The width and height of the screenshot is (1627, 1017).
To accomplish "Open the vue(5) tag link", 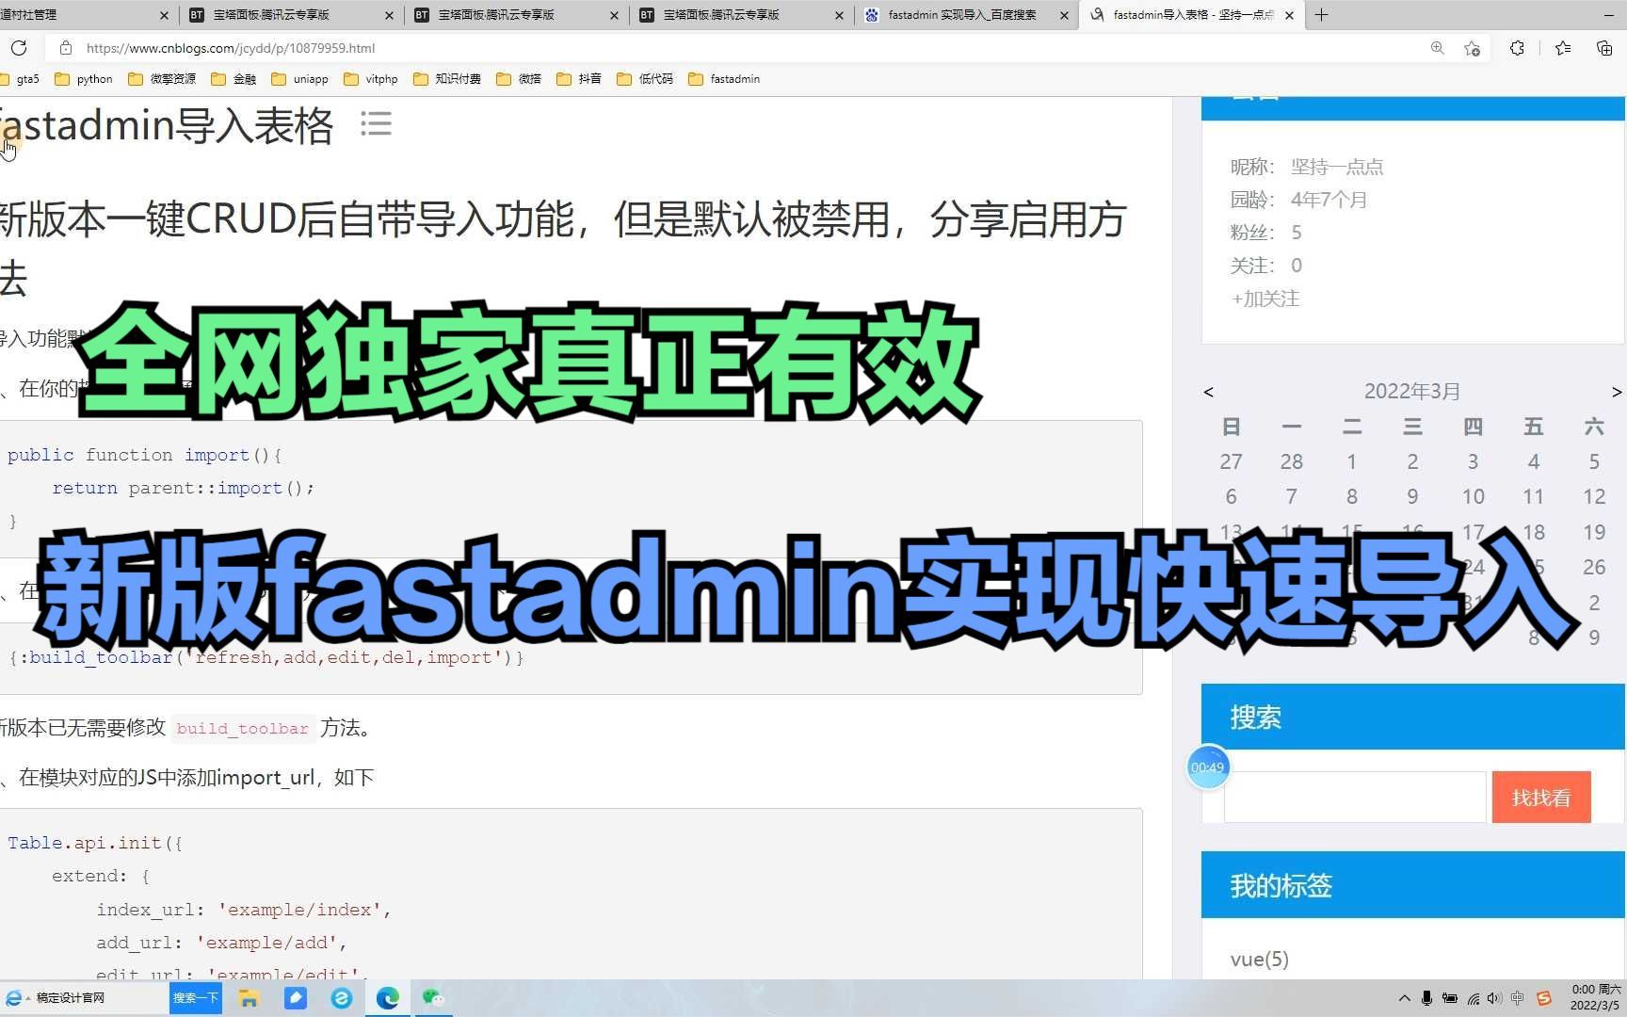I will coord(1259,959).
